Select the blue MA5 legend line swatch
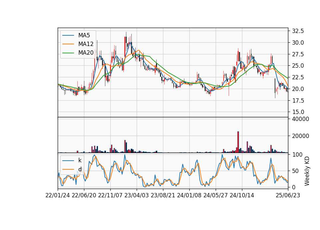This screenshot has height=230, width=320. 68,35
